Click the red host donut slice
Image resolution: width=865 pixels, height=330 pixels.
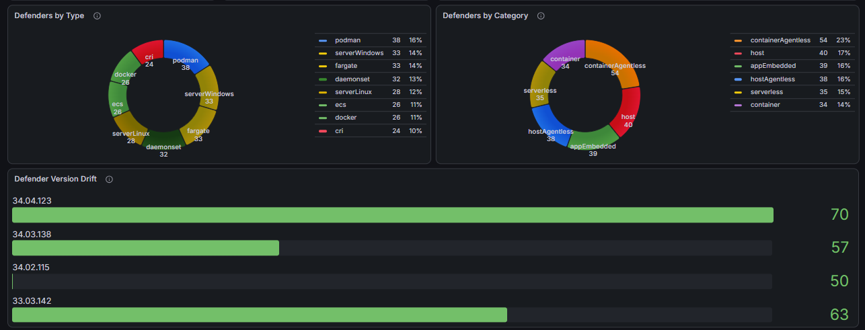[626, 111]
